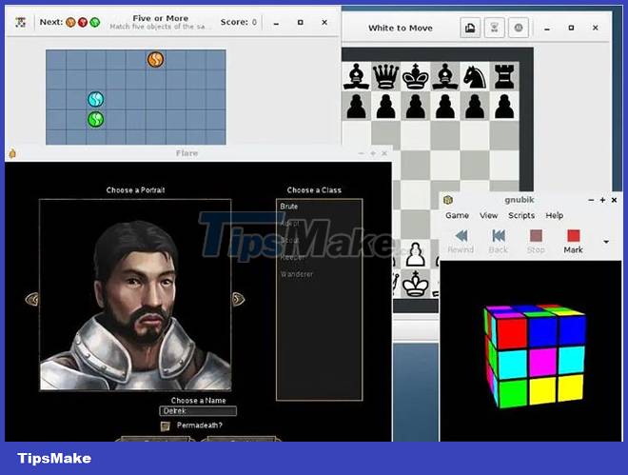Click the Mark button in gnubik toolbar

tap(573, 242)
